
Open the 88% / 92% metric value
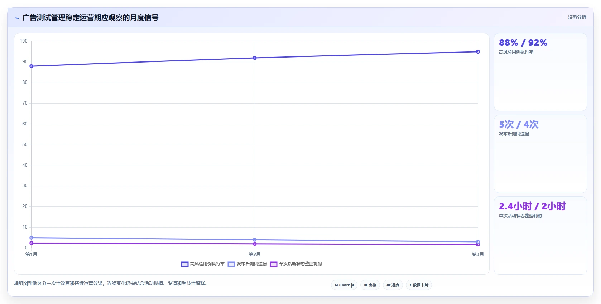(523, 43)
